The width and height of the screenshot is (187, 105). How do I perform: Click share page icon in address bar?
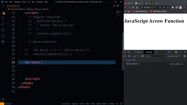point(164,7)
